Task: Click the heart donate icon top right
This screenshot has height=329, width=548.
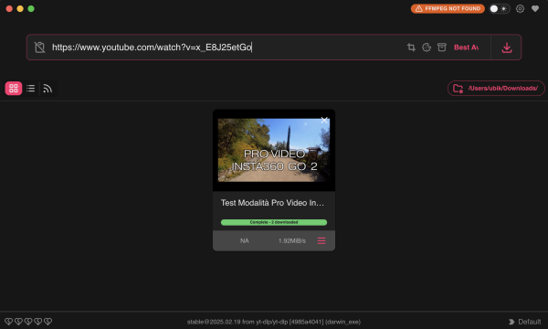Action: (535, 9)
